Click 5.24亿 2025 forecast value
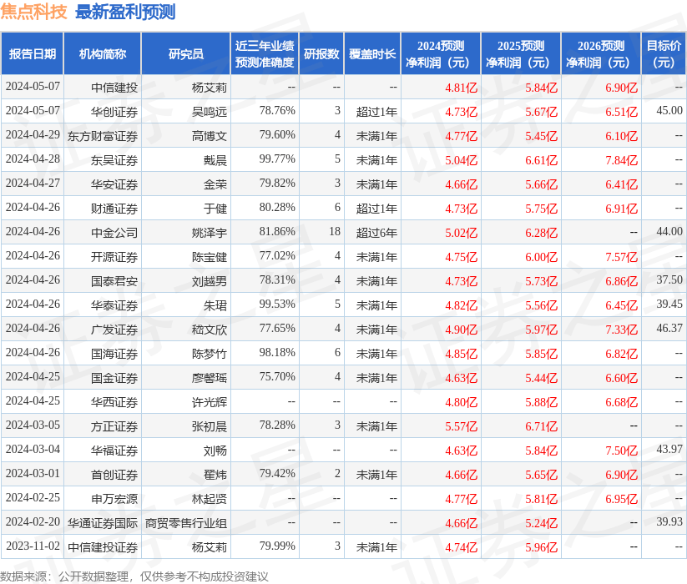 coord(541,523)
